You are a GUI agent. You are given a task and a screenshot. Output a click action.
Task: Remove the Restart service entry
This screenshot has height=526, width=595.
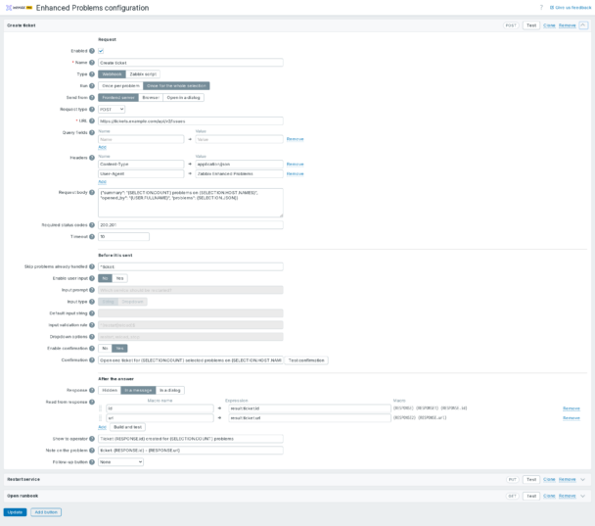(568, 480)
